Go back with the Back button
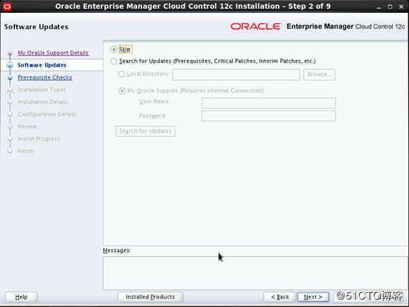Viewport: 409px width, 307px height. (280, 297)
